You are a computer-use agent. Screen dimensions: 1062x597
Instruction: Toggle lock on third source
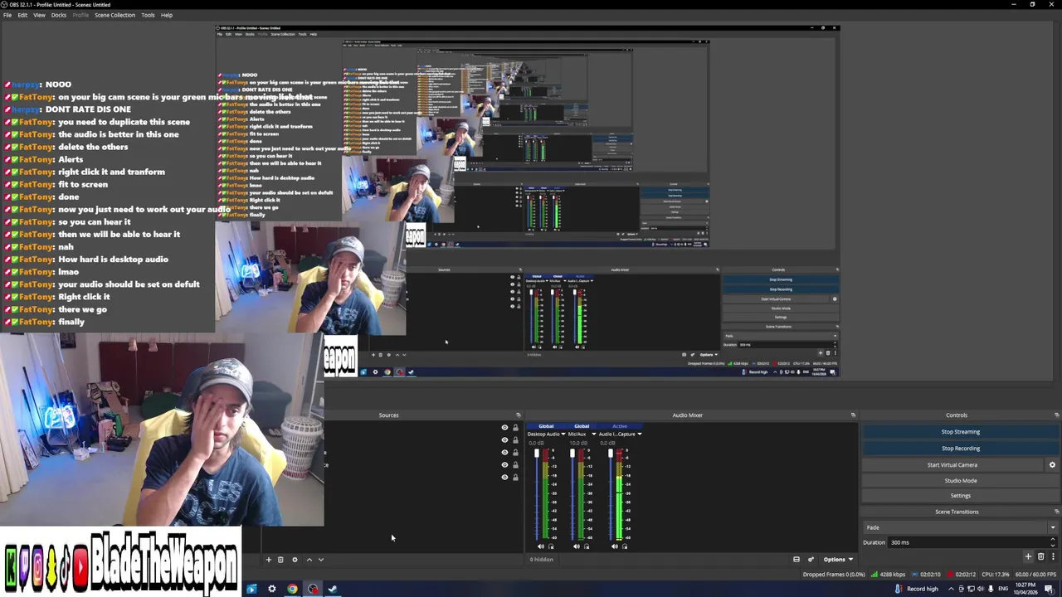tap(515, 453)
